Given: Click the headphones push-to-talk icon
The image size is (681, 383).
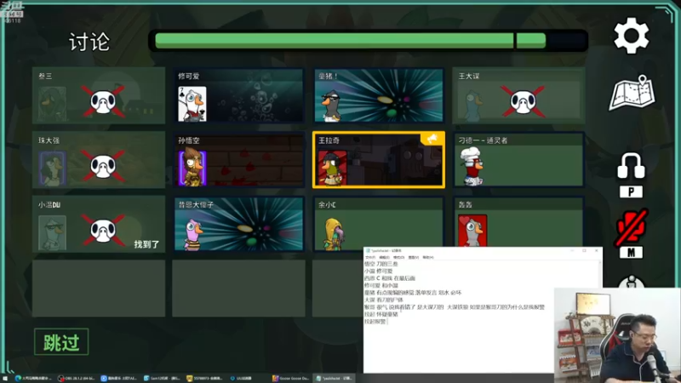Looking at the screenshot, I should click(631, 165).
